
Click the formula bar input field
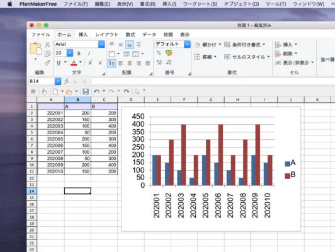(213, 81)
